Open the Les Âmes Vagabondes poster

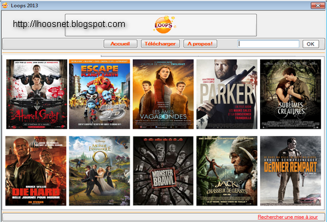pos(163,94)
